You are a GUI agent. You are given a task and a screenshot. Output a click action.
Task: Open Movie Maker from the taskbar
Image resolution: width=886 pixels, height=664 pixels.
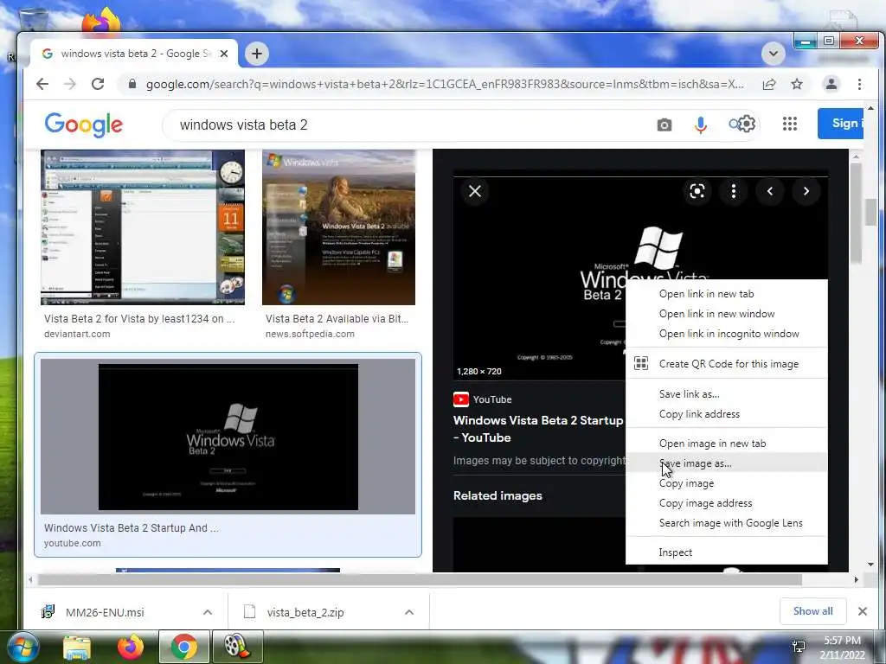point(237,647)
